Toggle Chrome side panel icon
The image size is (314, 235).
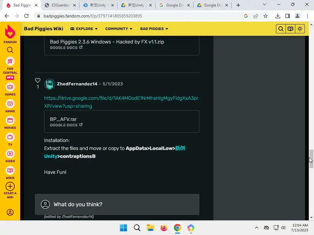click(x=288, y=16)
